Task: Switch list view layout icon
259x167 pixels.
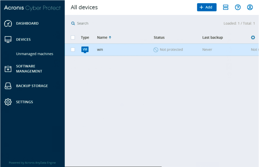Action: pos(225,7)
